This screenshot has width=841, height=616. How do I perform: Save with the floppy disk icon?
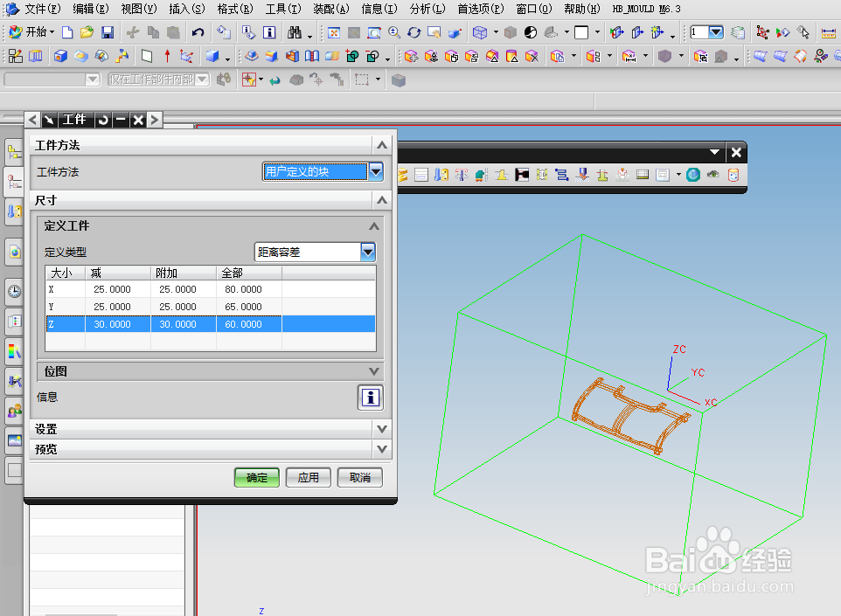point(108,32)
